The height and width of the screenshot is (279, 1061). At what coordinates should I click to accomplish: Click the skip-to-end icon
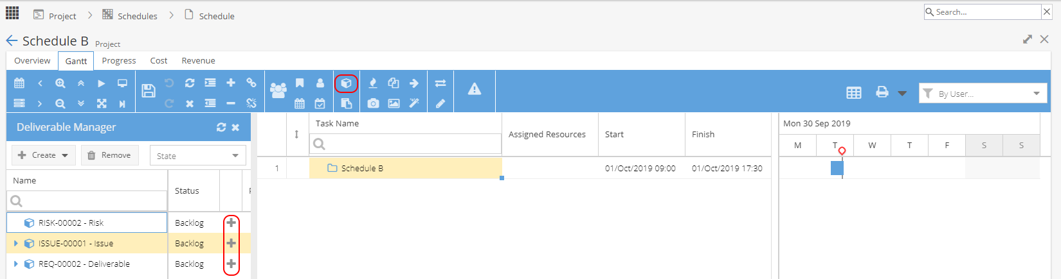(122, 103)
